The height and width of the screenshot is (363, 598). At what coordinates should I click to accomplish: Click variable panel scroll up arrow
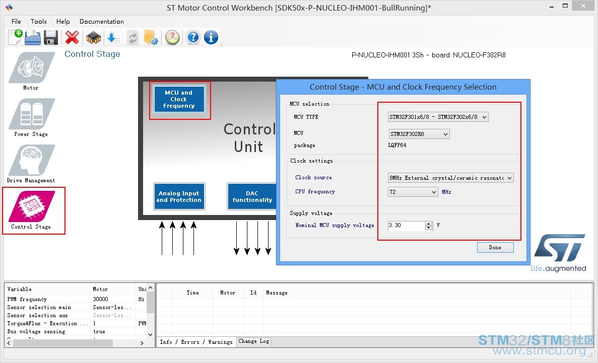tap(150, 287)
